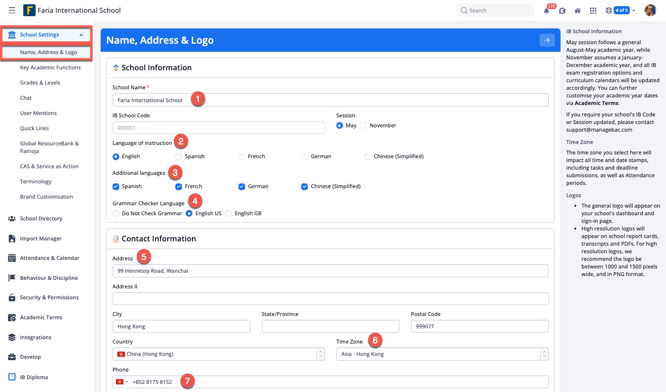Open the 4 of 5 dropdown
This screenshot has height=392, width=666.
pos(624,10)
